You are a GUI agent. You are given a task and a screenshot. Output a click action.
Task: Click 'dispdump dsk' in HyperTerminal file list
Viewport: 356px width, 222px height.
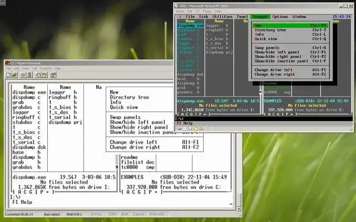(x=29, y=147)
